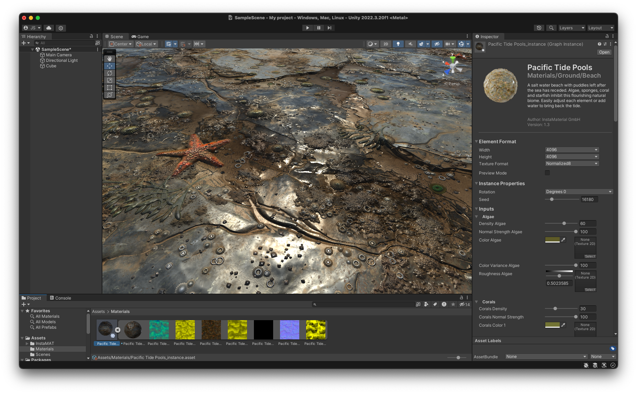This screenshot has height=394, width=637.
Task: Select the Rect transform tool
Action: pos(110,88)
